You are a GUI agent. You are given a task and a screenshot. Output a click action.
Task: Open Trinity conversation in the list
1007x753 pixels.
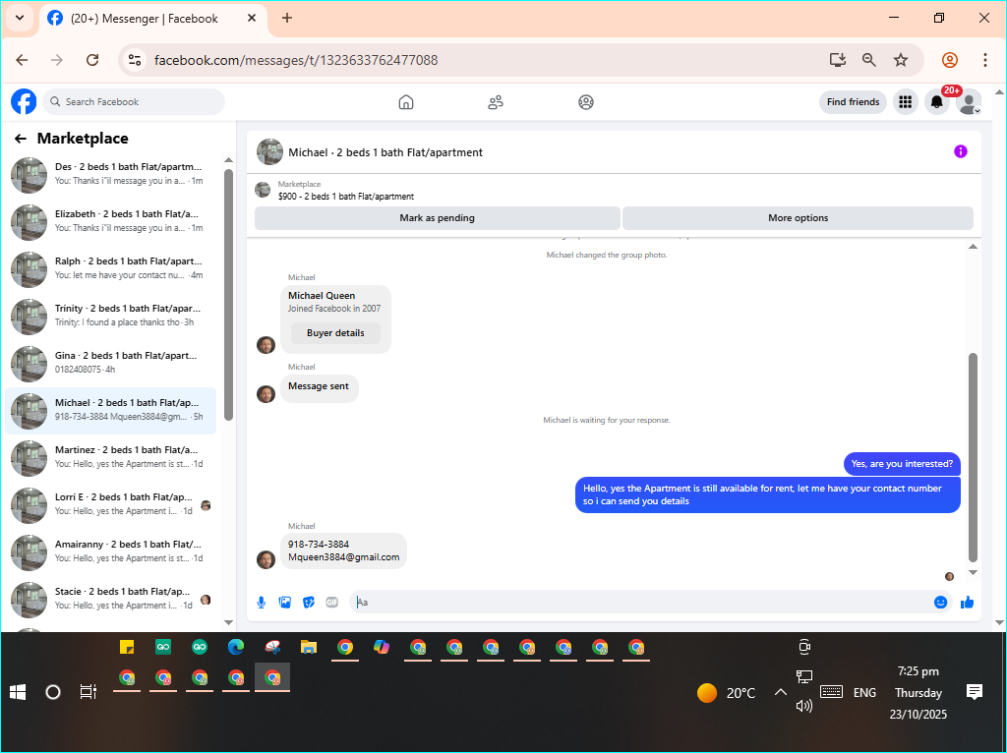tap(112, 316)
